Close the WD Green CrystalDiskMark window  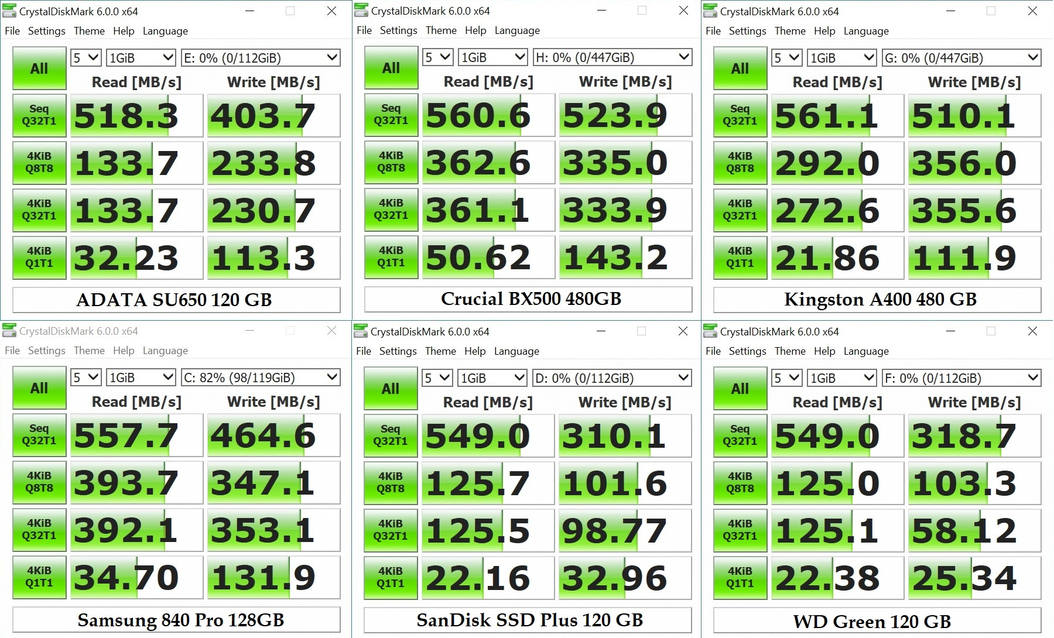click(1033, 331)
